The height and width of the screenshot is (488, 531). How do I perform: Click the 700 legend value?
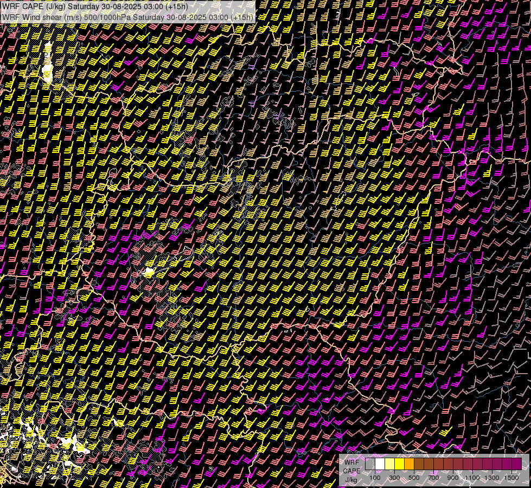coord(433,478)
